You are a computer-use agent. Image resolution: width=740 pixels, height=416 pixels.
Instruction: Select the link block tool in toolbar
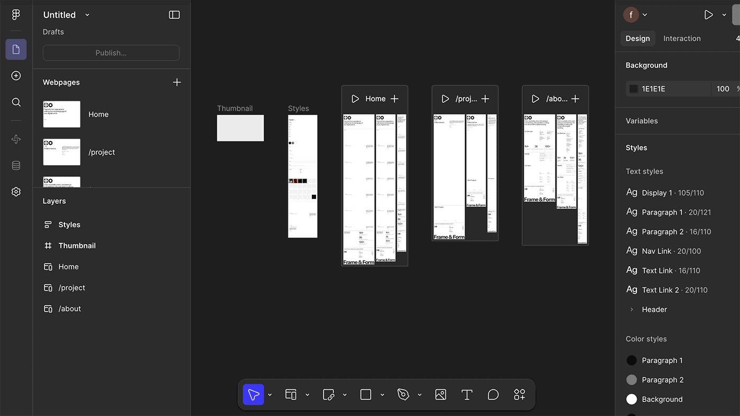click(328, 394)
